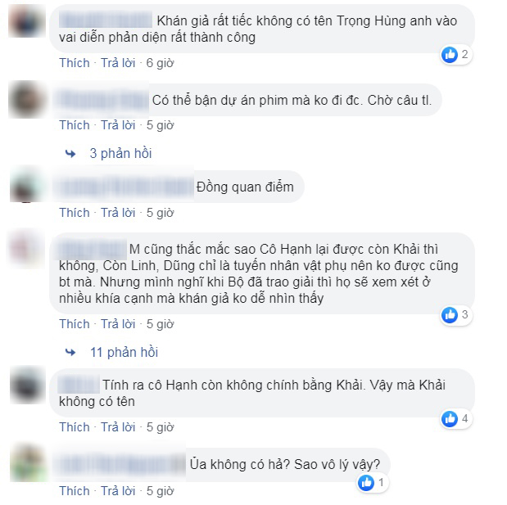Expand the "11 phản hồi" replies thread
Viewport: 507px width, 505px height.
tap(124, 352)
